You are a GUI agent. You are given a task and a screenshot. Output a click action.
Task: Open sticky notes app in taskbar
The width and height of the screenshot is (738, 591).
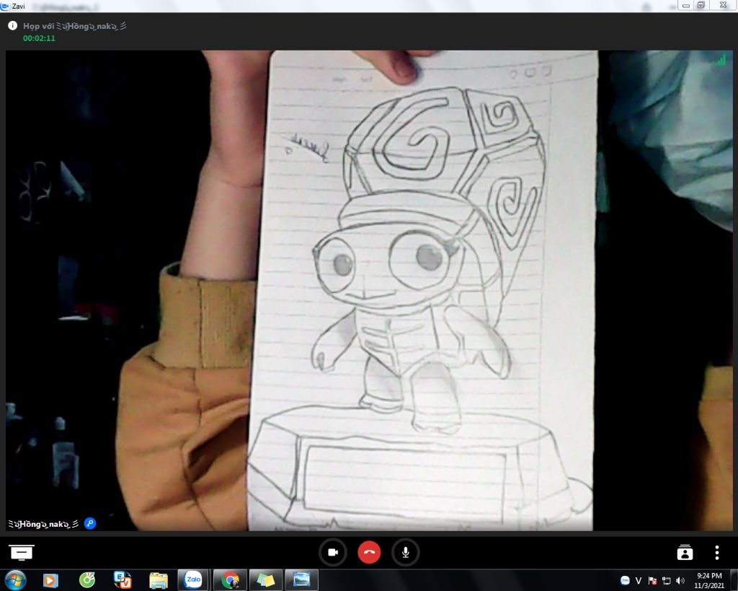(265, 579)
